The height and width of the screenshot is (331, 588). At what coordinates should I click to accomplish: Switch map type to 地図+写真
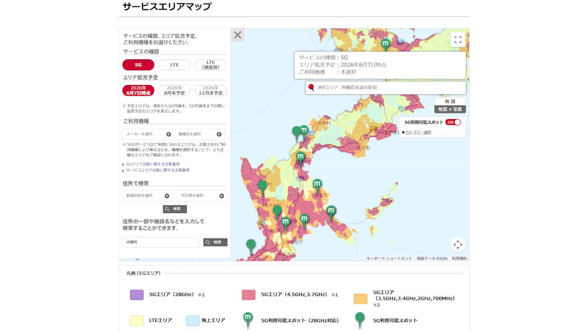[450, 109]
